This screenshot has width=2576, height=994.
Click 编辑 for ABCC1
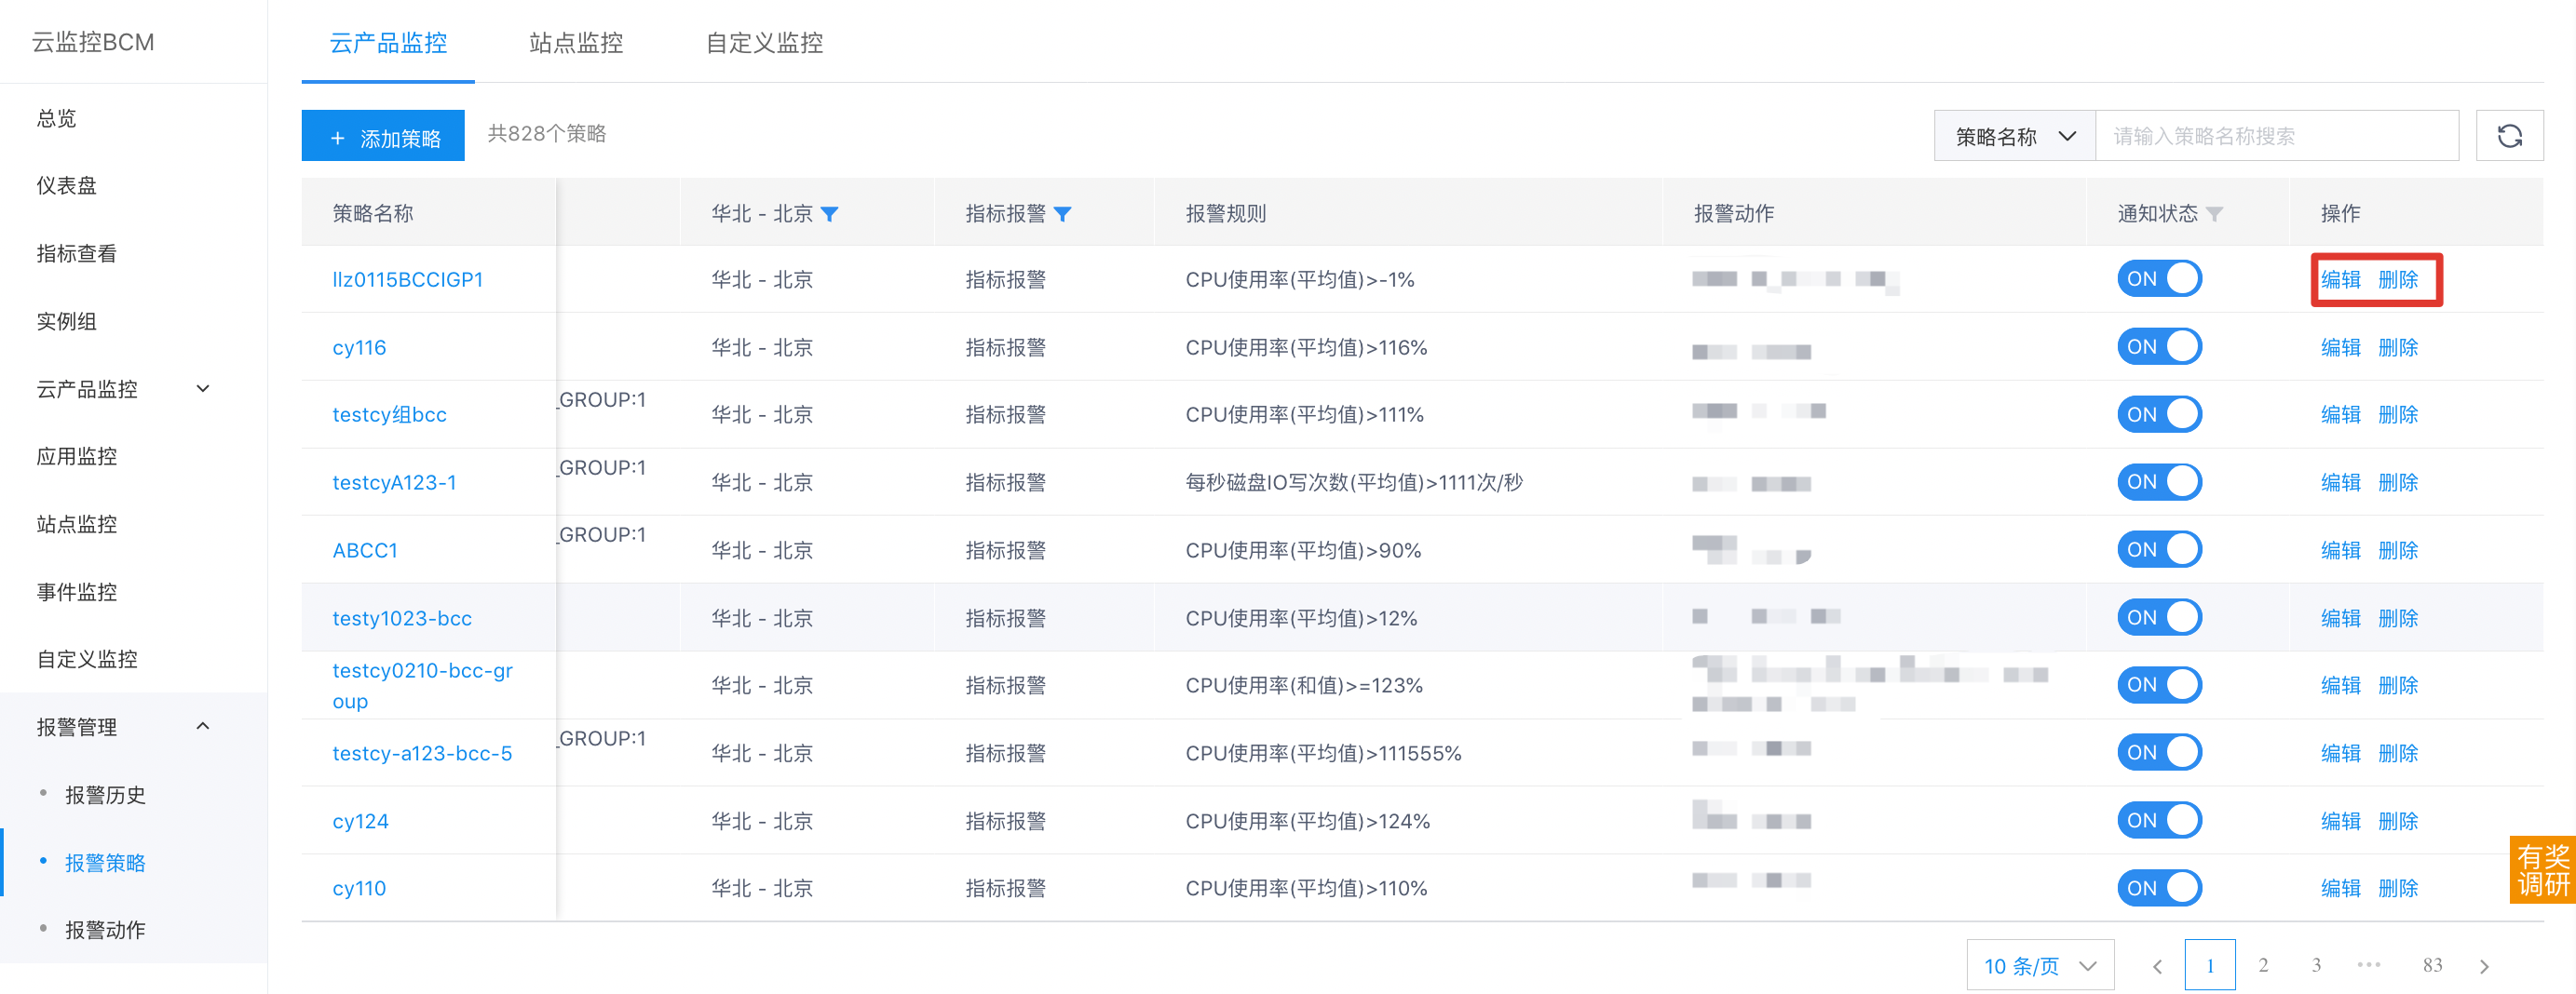tap(2340, 550)
